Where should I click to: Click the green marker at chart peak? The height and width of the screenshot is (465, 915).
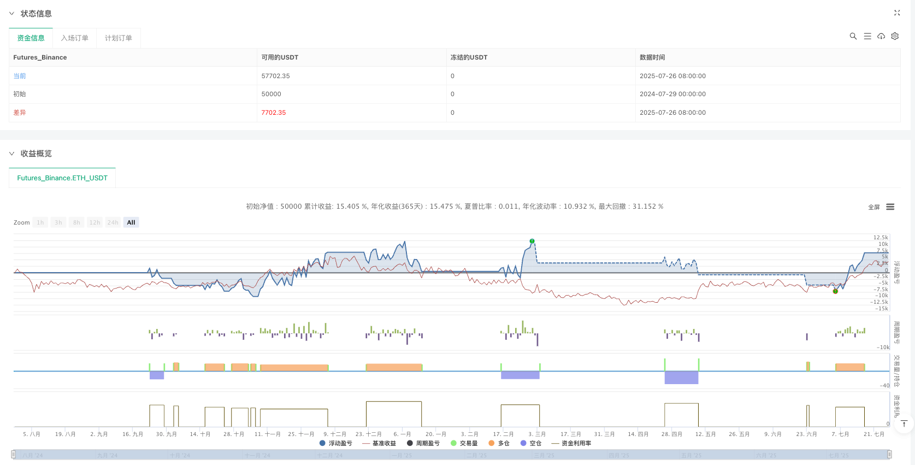coord(532,241)
